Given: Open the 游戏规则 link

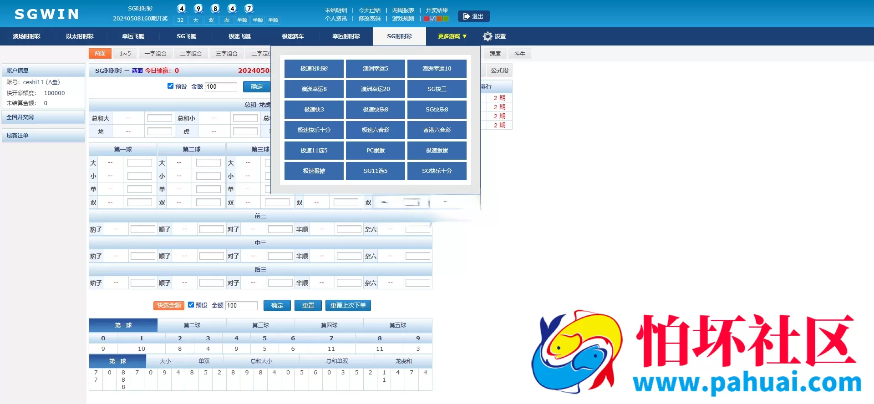Looking at the screenshot, I should pyautogui.click(x=403, y=19).
